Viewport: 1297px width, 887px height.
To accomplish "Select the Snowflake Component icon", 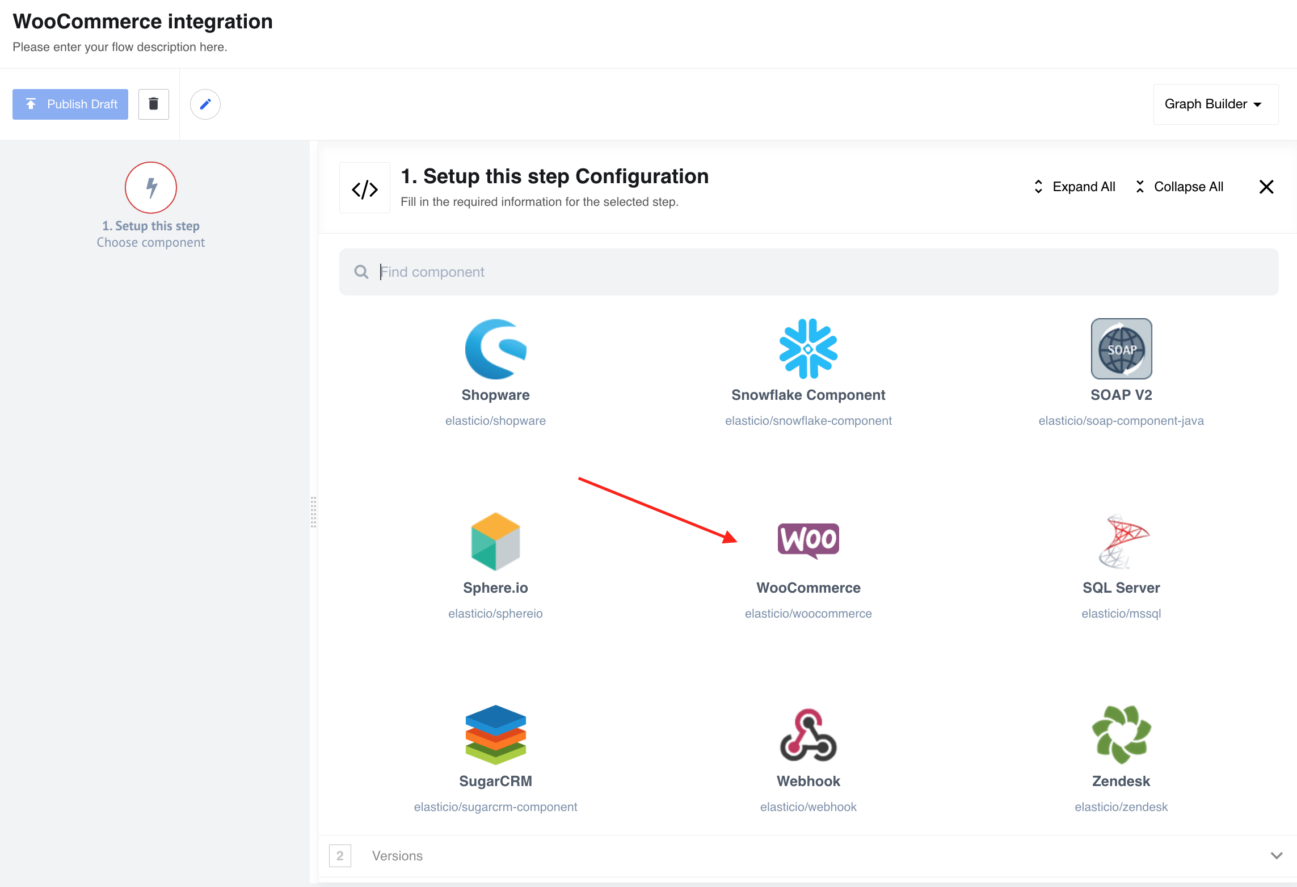I will pyautogui.click(x=808, y=349).
